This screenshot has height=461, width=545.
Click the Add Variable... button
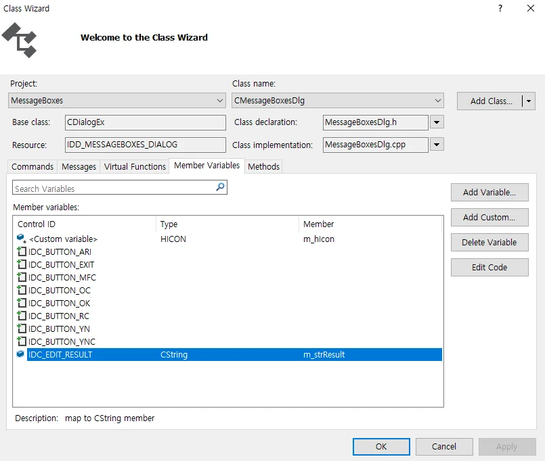[489, 193]
